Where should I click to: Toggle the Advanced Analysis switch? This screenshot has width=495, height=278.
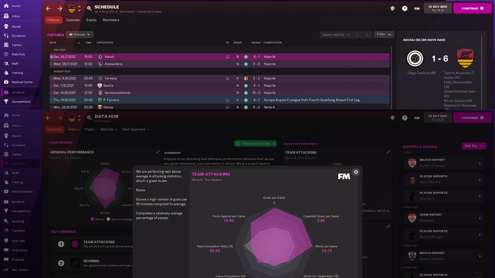point(256,144)
